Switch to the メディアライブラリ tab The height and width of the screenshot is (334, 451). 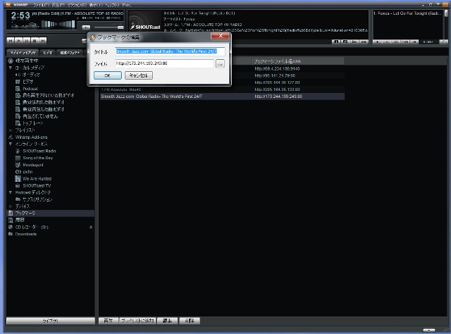tap(23, 53)
